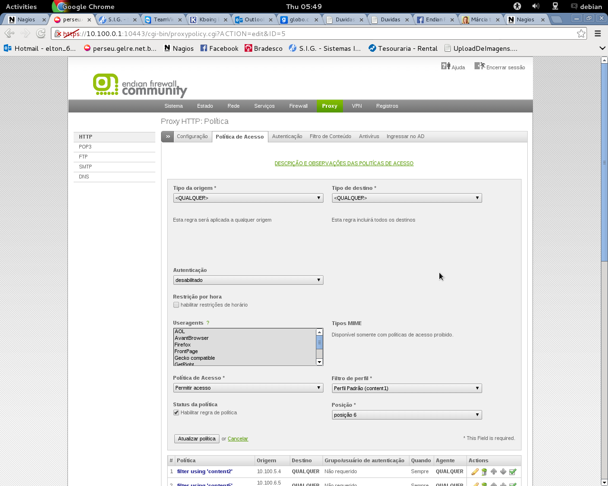Open the Posição dropdown
This screenshot has height=486, width=608.
pyautogui.click(x=407, y=415)
